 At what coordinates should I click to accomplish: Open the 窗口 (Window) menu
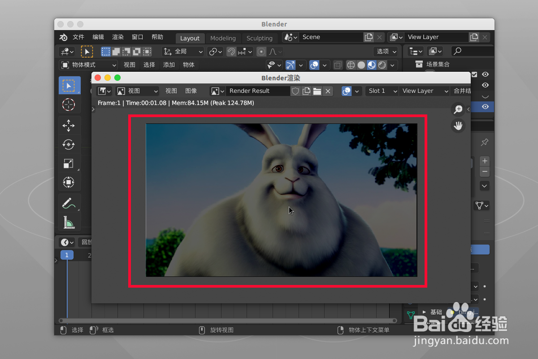(x=138, y=37)
